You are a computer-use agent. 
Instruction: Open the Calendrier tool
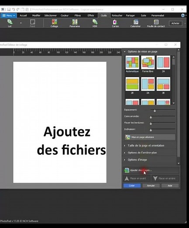click(x=135, y=23)
